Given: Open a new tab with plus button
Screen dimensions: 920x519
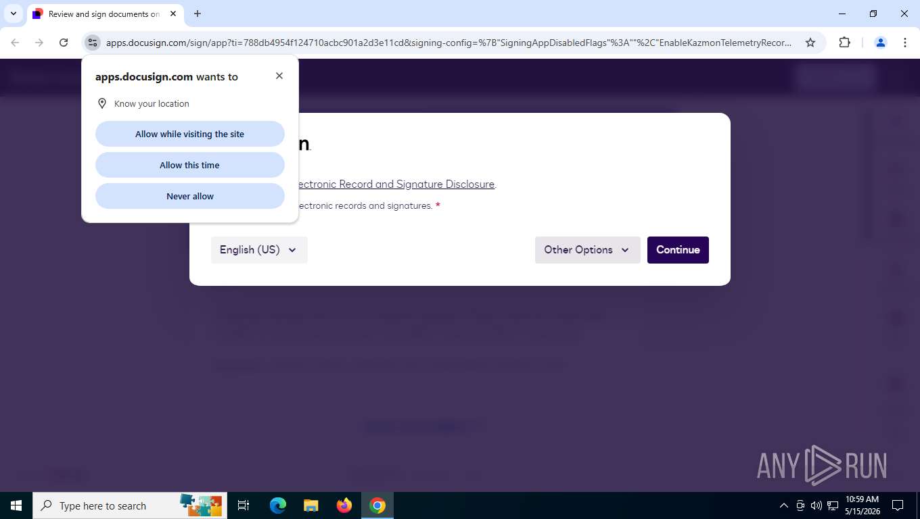Looking at the screenshot, I should pos(198,14).
